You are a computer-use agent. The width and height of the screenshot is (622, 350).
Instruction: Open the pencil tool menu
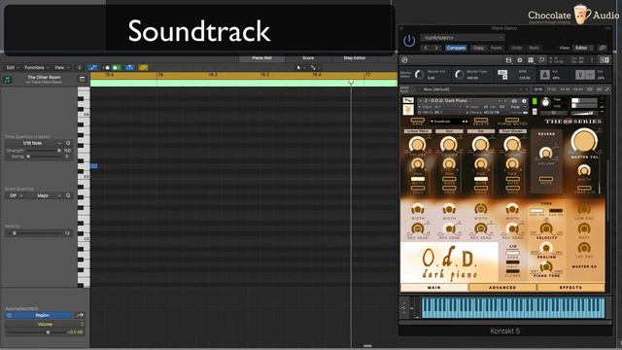pyautogui.click(x=315, y=68)
